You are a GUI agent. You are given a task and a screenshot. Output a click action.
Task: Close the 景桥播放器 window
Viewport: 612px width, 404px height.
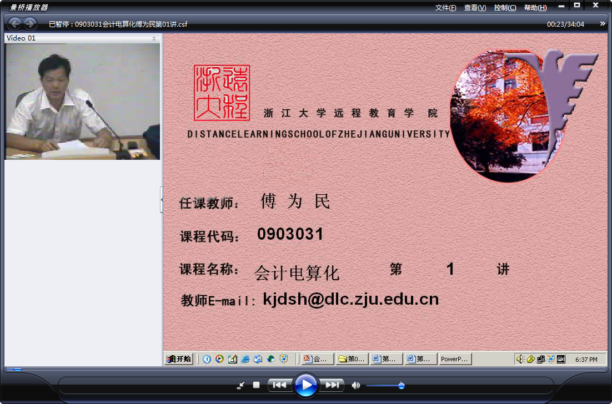point(595,6)
